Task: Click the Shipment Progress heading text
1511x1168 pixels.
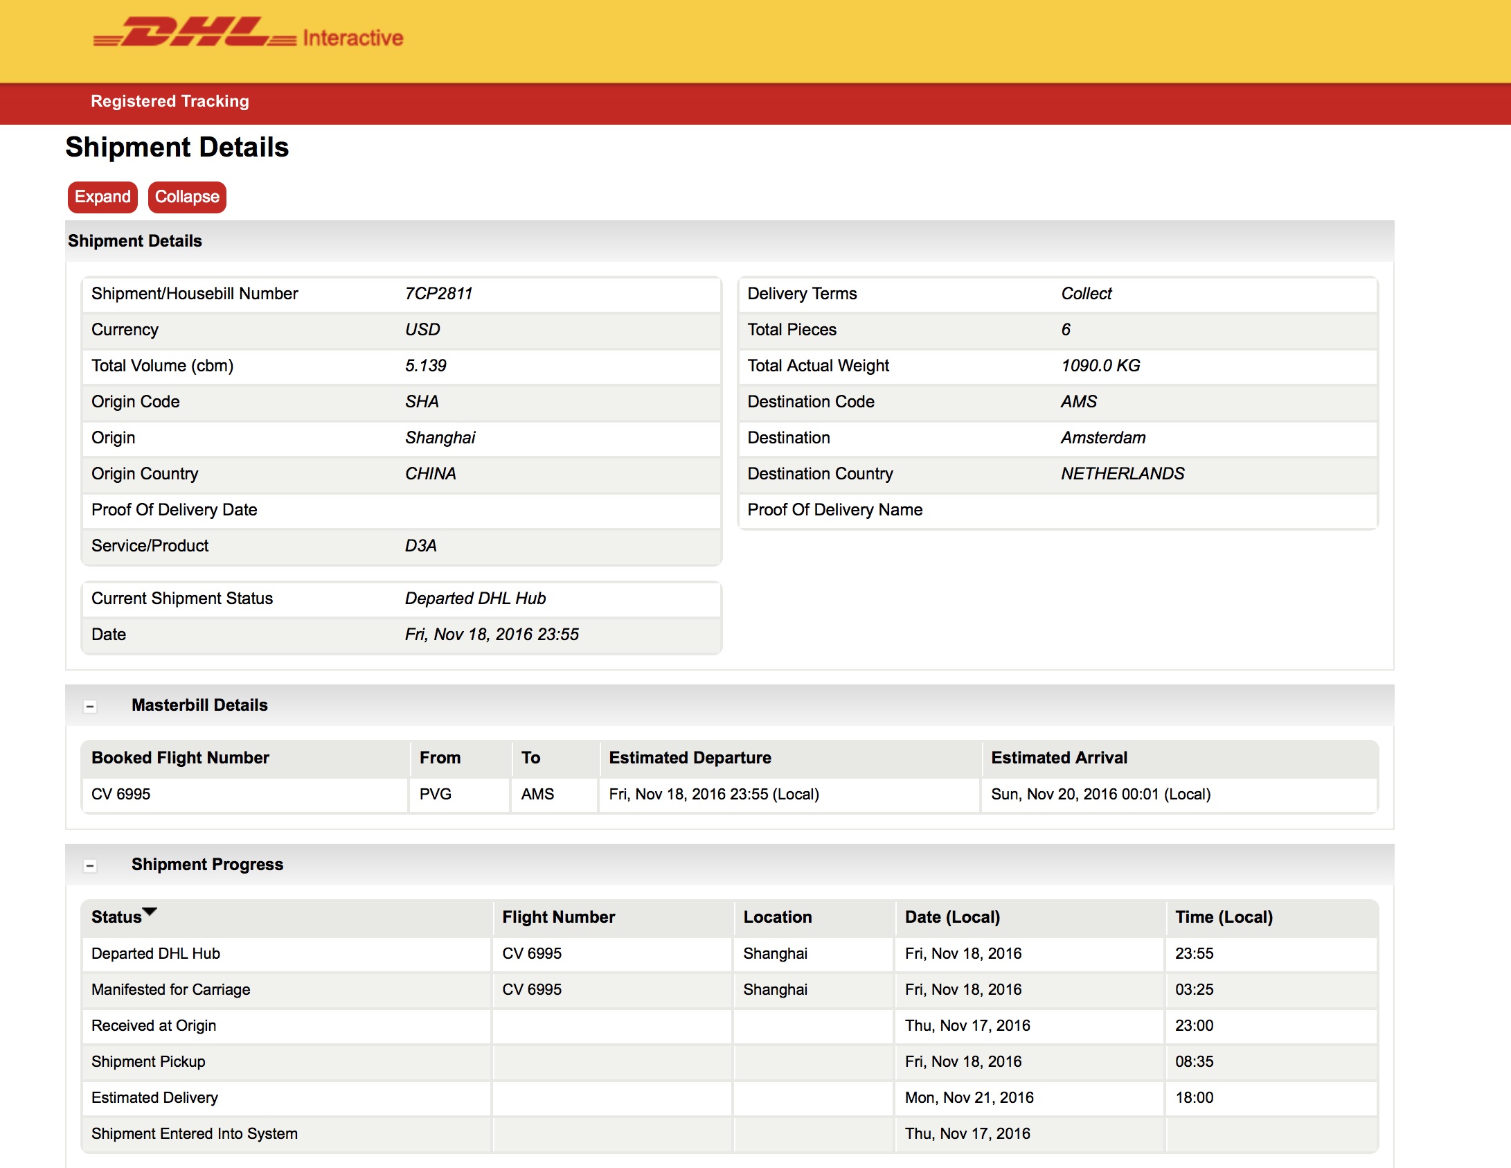Action: (207, 865)
